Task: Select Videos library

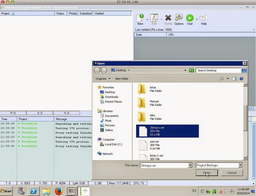Action: [107, 130]
